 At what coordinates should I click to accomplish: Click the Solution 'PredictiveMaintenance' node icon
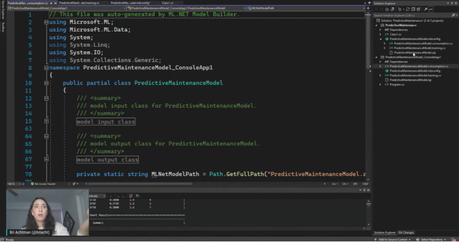[378, 21]
